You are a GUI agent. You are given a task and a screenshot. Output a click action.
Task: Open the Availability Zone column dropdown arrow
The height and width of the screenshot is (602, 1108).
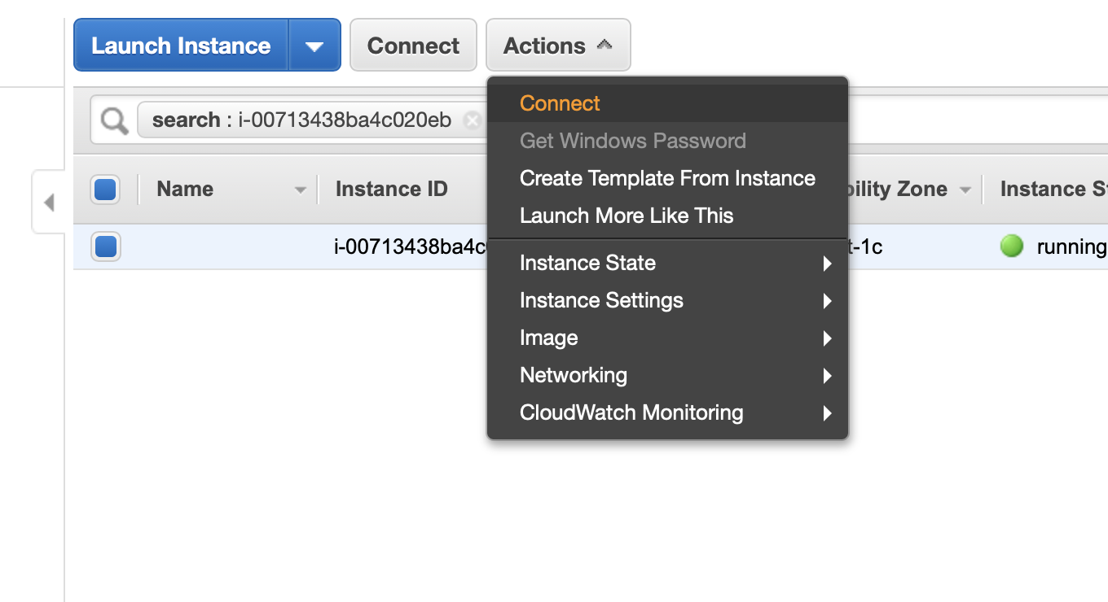tap(965, 190)
